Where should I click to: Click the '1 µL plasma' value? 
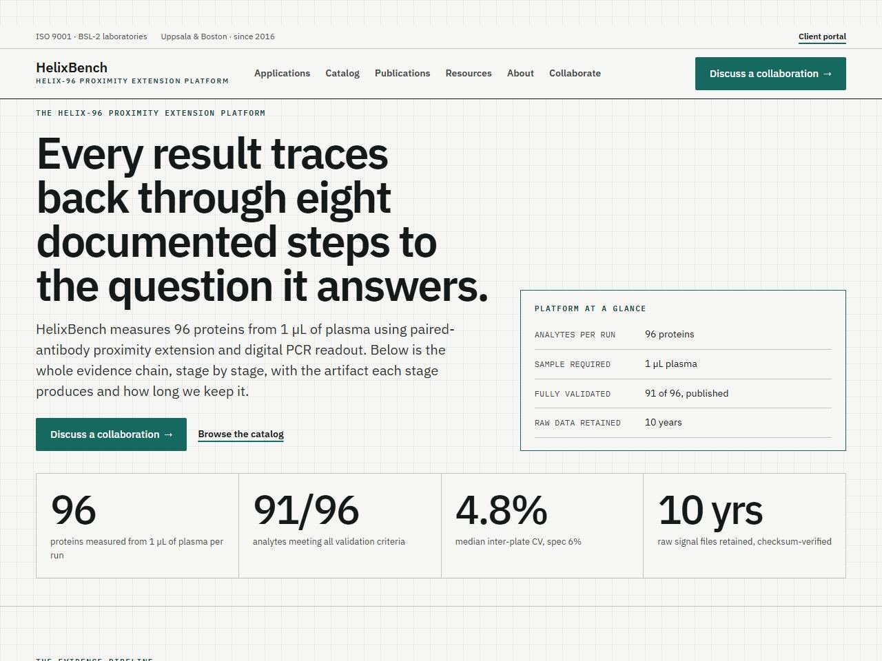click(670, 364)
